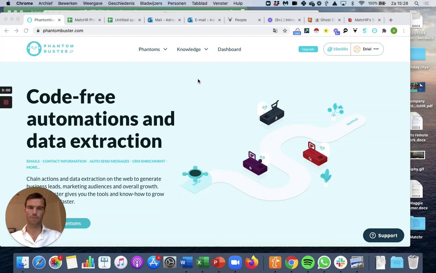This screenshot has height=273, width=436.
Task: Switch to the Untitled spreadsheet tab
Action: coord(124,20)
